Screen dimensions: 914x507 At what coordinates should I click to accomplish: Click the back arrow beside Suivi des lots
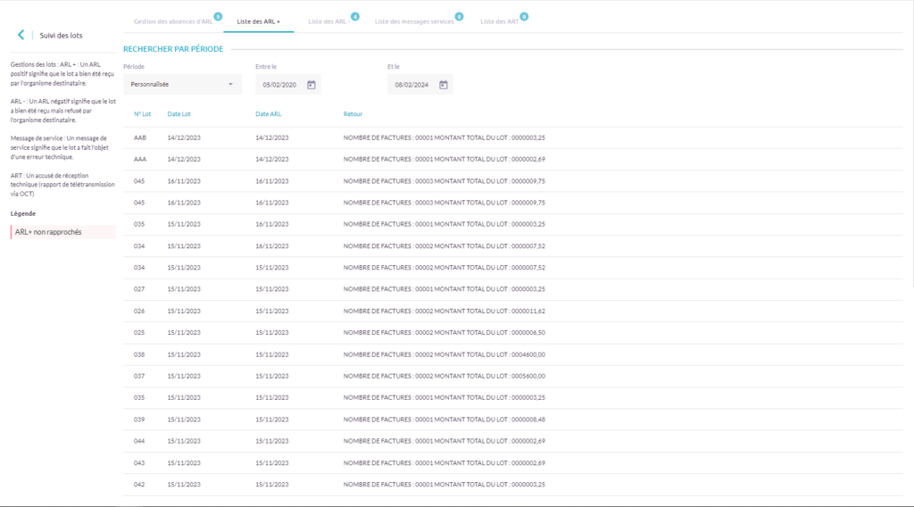coord(21,35)
